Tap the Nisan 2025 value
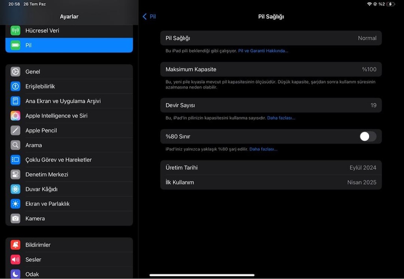 (362, 182)
